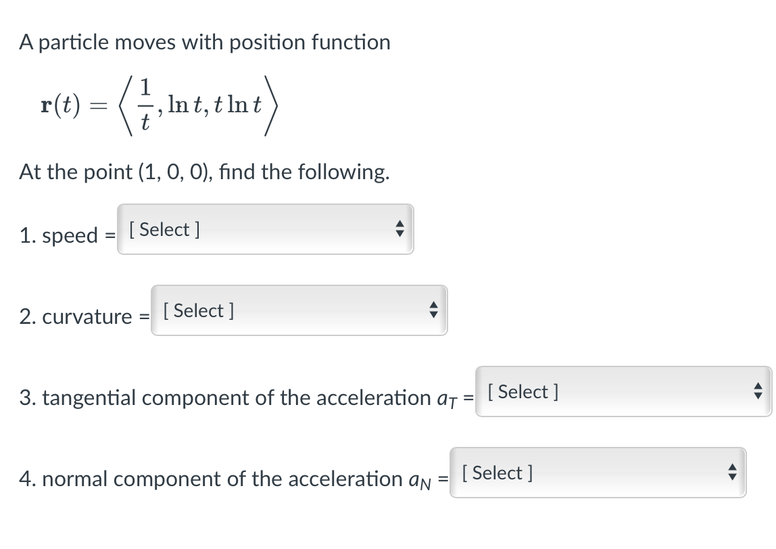The width and height of the screenshot is (776, 549).
Task: Click the up chevron of the speed selector
Action: 400,225
